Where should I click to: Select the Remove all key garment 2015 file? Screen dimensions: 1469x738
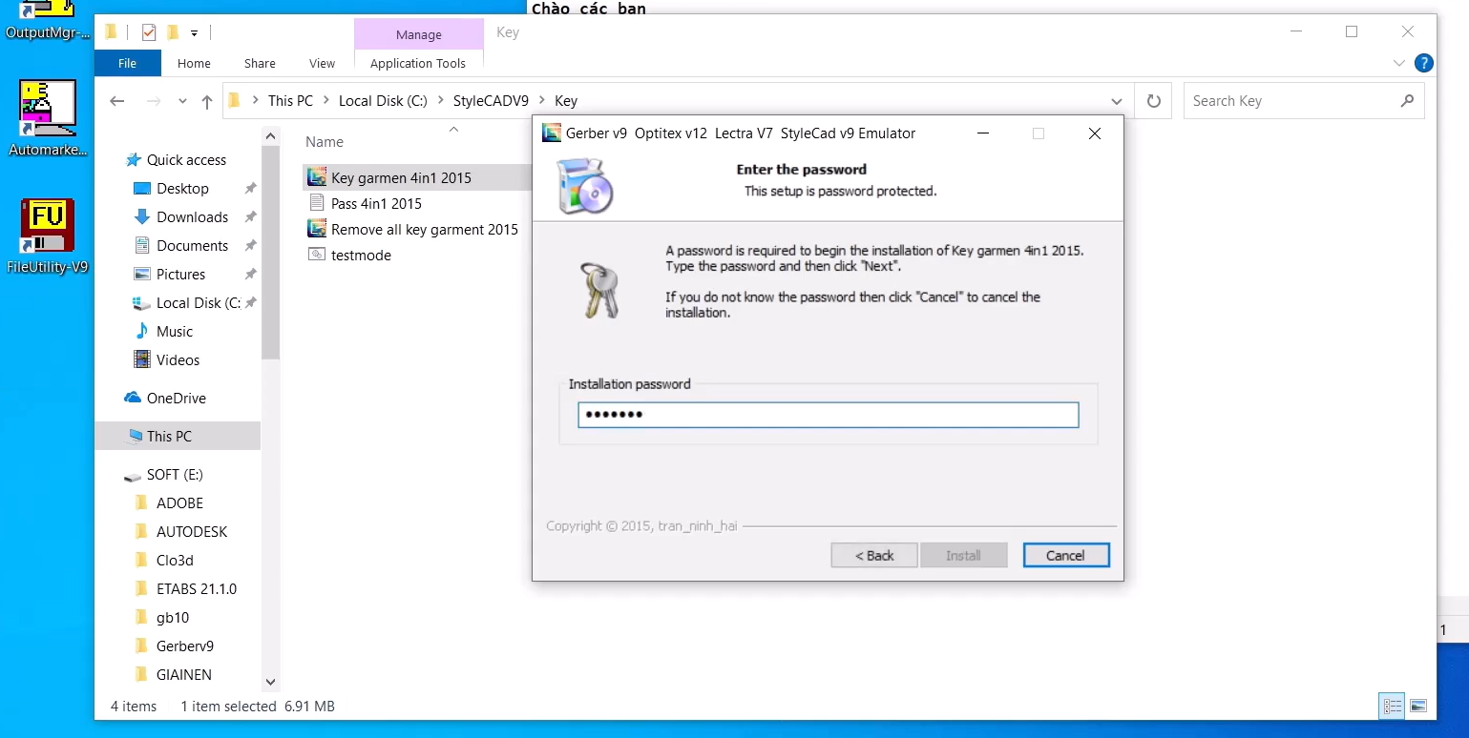[x=424, y=230]
